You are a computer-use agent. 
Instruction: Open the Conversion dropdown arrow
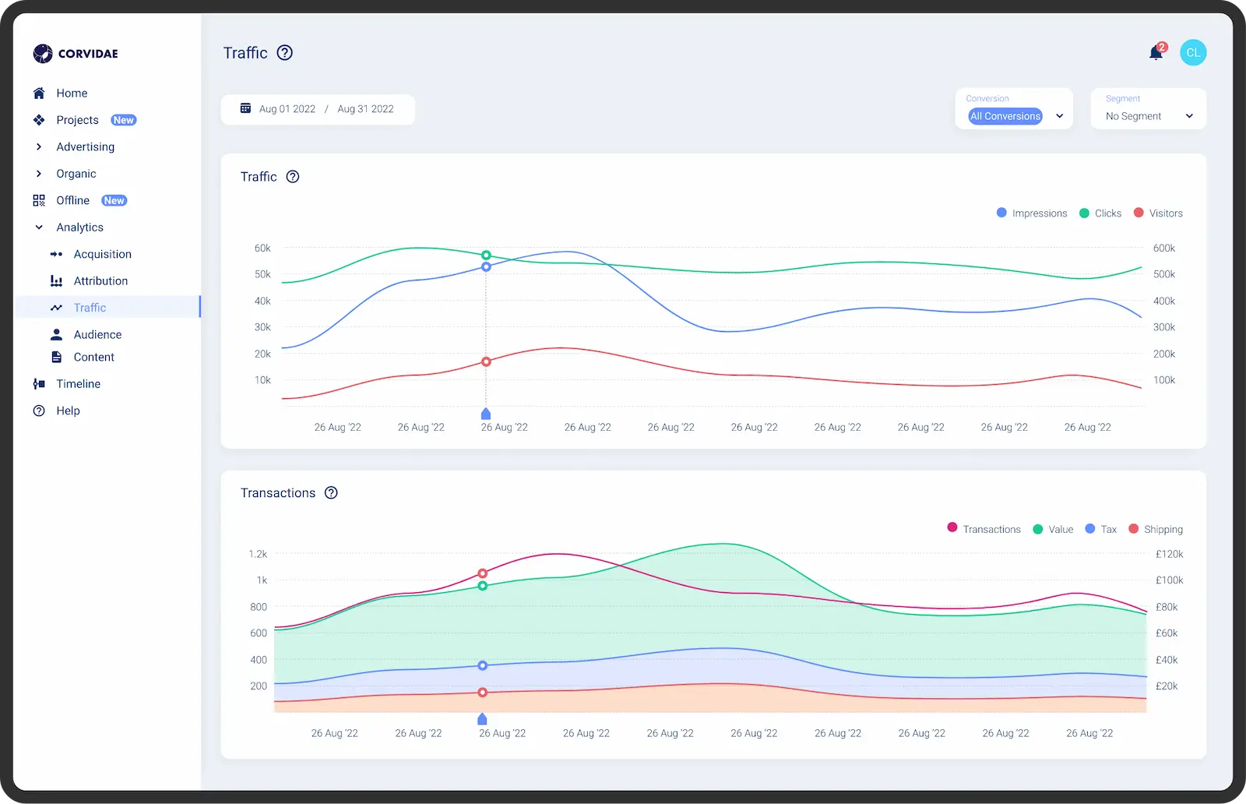1059,116
